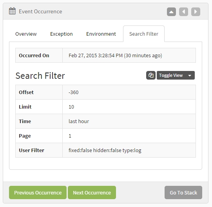Select the Page value 1
This screenshot has height=207, width=212.
[70, 136]
